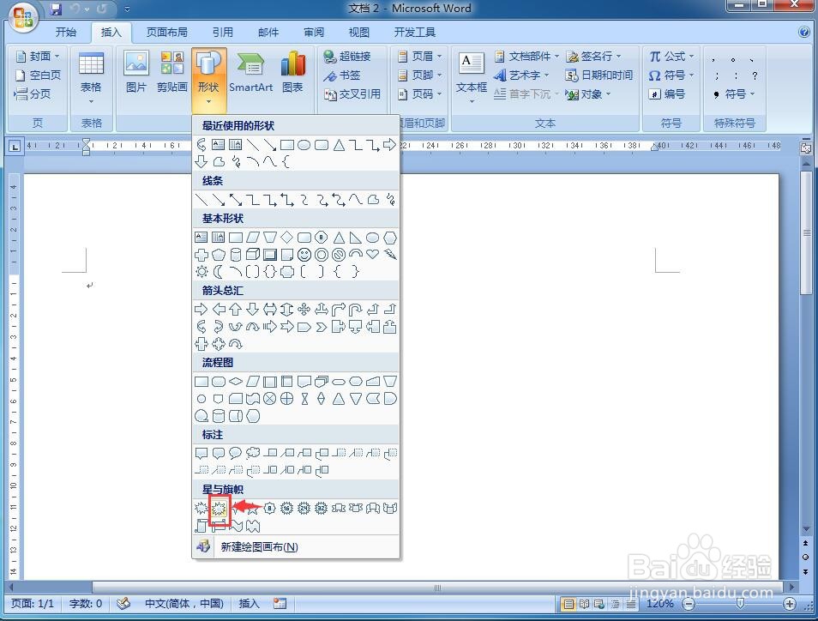
Task: Click the tab stop selector at ruler corner
Action: click(x=15, y=147)
